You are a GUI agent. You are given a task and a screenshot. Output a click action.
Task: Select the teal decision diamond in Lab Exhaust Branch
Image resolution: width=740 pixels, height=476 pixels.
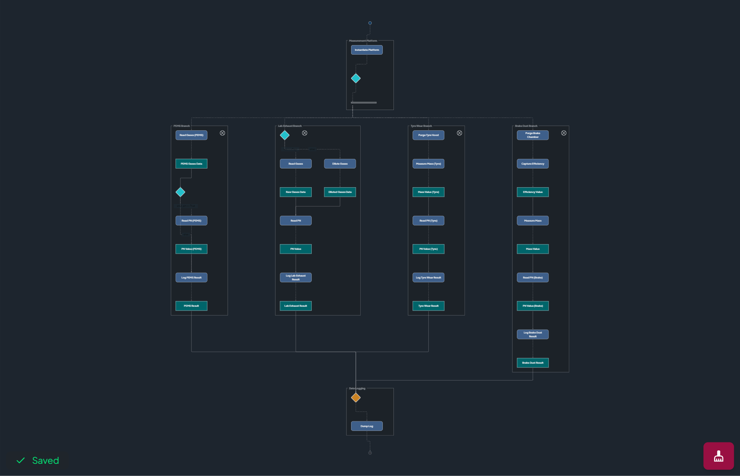[x=285, y=135]
